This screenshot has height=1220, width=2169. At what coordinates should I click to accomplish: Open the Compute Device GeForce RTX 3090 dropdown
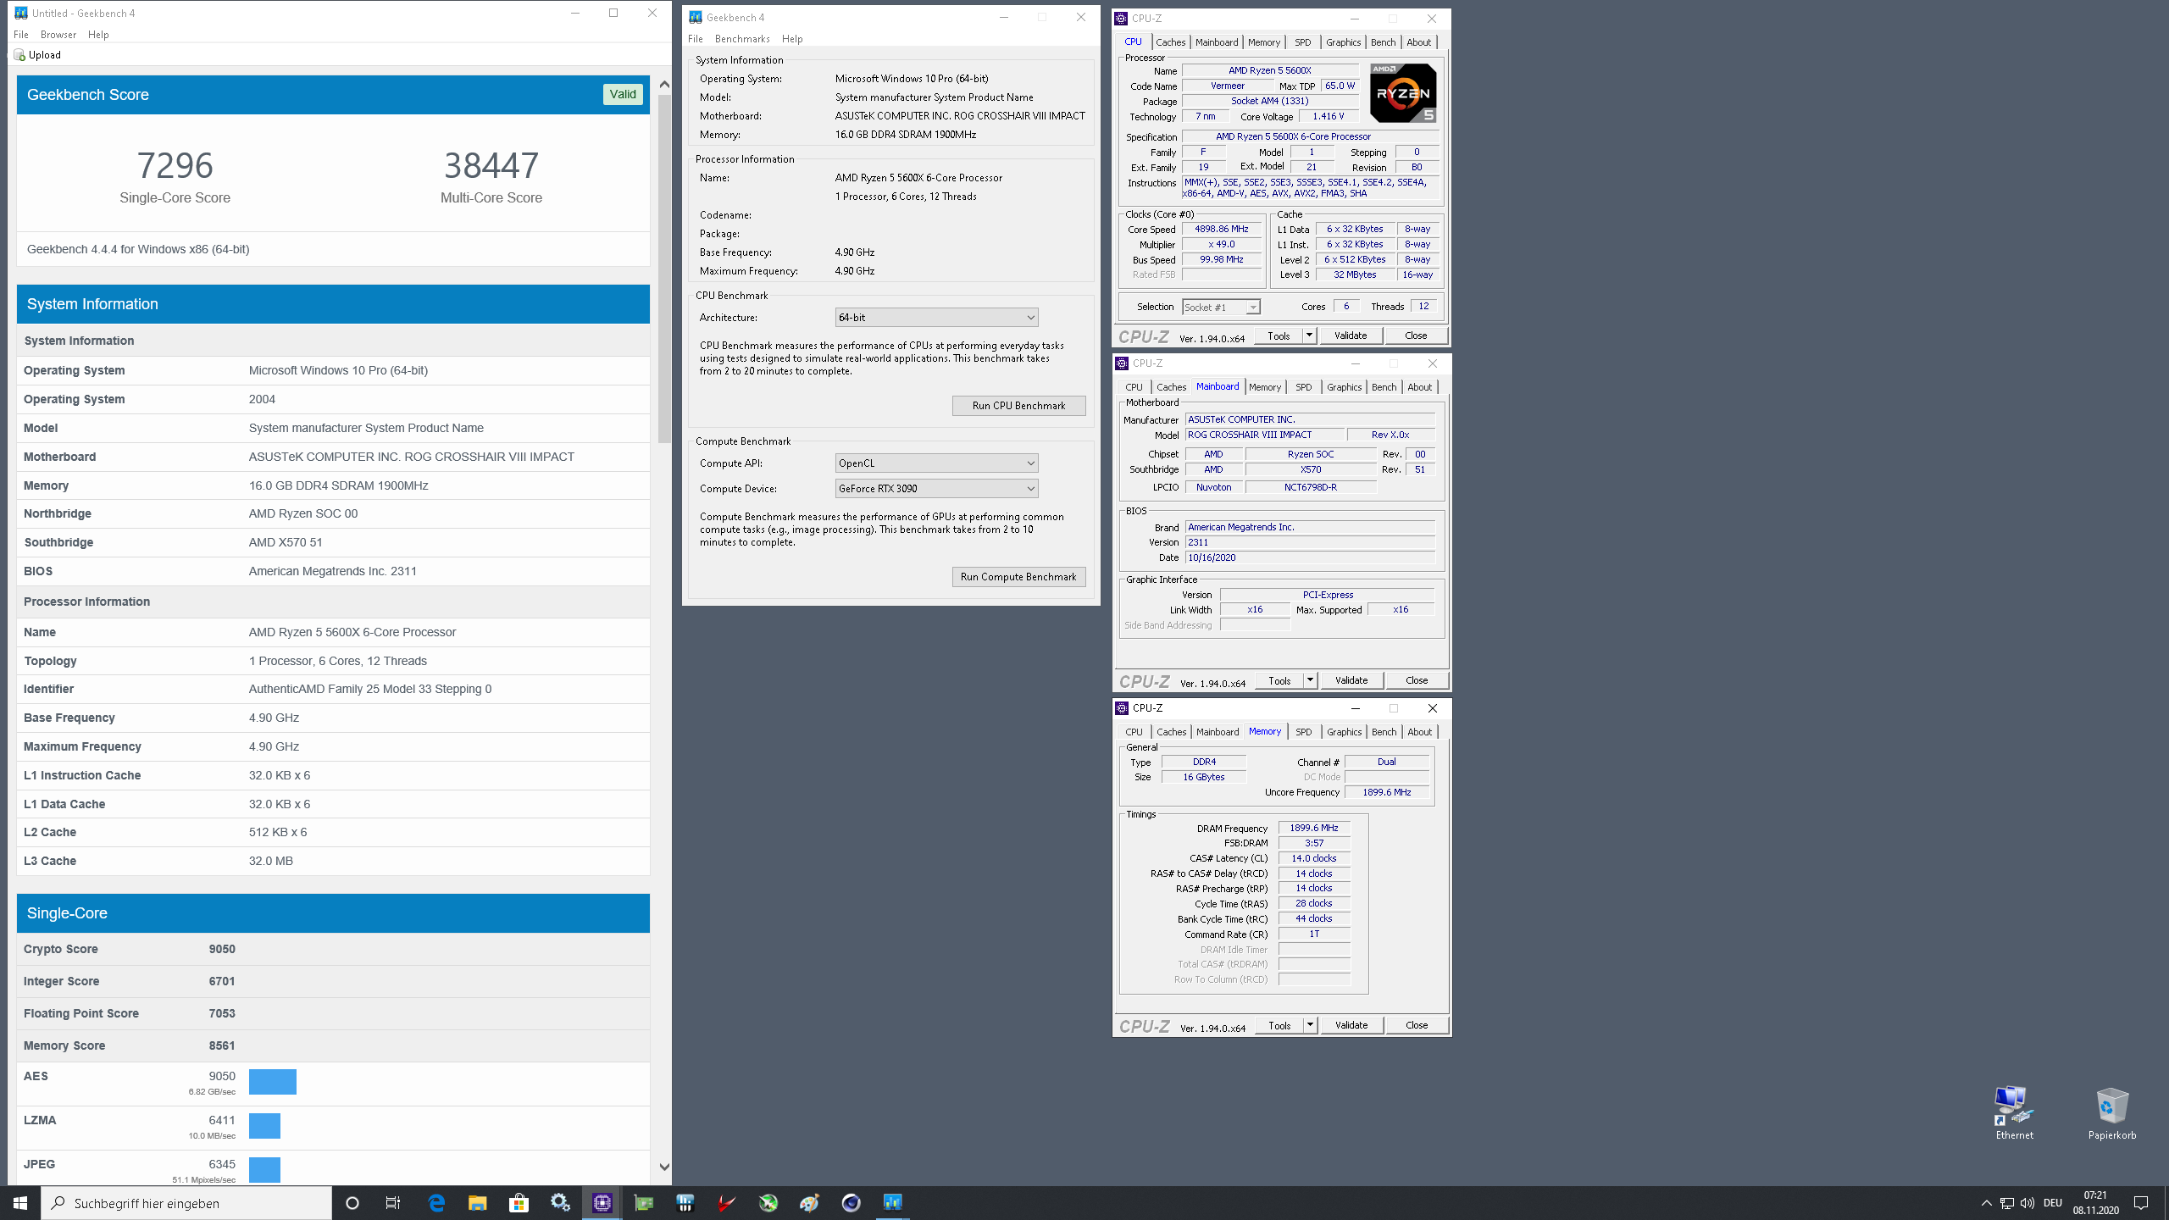(936, 489)
